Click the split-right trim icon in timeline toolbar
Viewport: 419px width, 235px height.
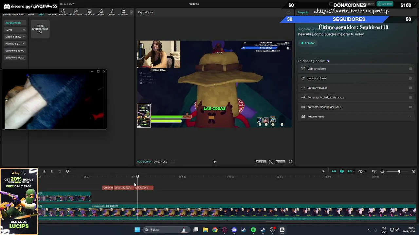coord(51,171)
